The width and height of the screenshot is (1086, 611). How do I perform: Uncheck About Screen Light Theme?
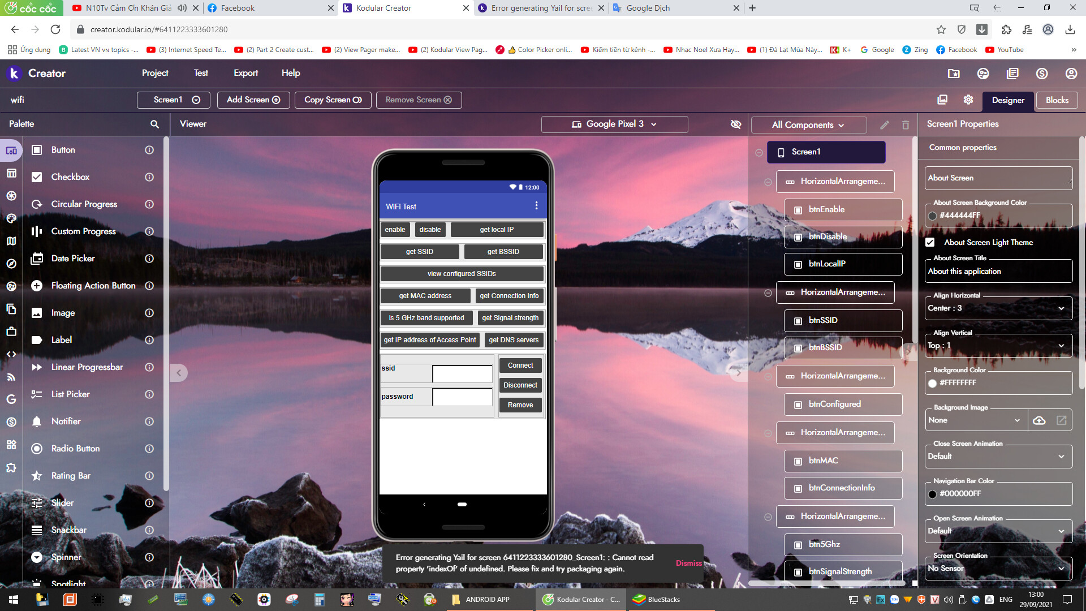(930, 243)
